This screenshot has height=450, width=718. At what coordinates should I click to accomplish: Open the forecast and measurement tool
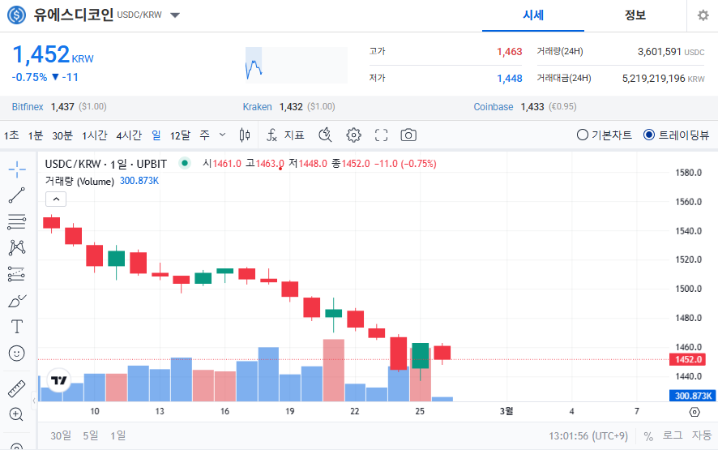click(17, 274)
